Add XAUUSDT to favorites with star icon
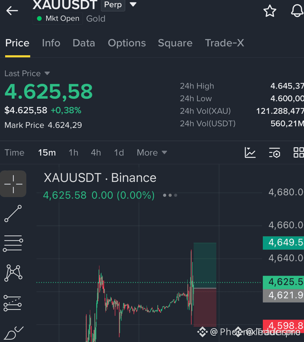The width and height of the screenshot is (304, 342). coord(270,11)
